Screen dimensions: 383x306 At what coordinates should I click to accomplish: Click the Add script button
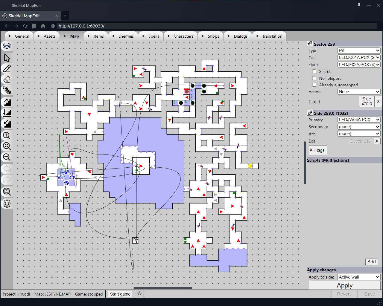tap(372, 262)
